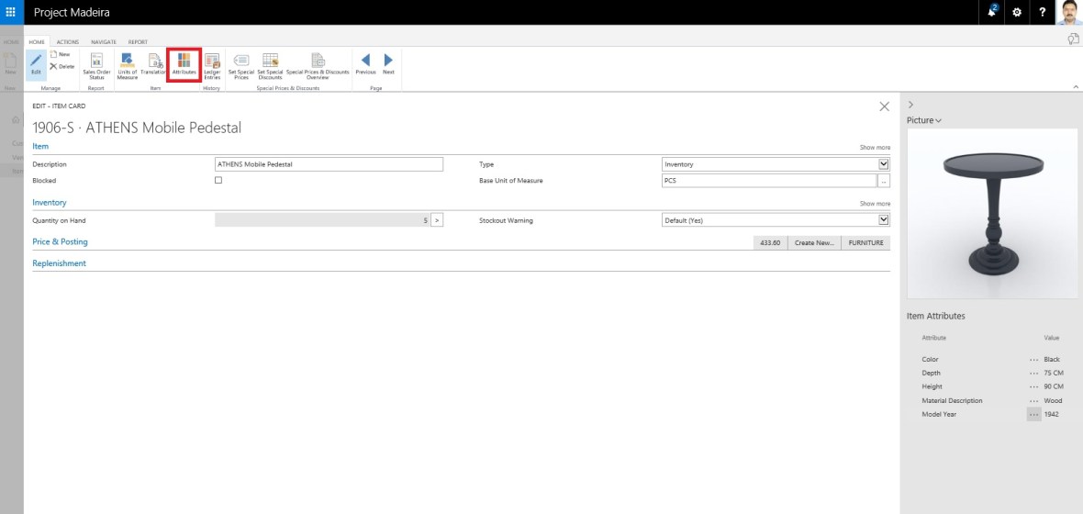Toggle the Blocked checkbox
The height and width of the screenshot is (514, 1083).
tap(218, 180)
